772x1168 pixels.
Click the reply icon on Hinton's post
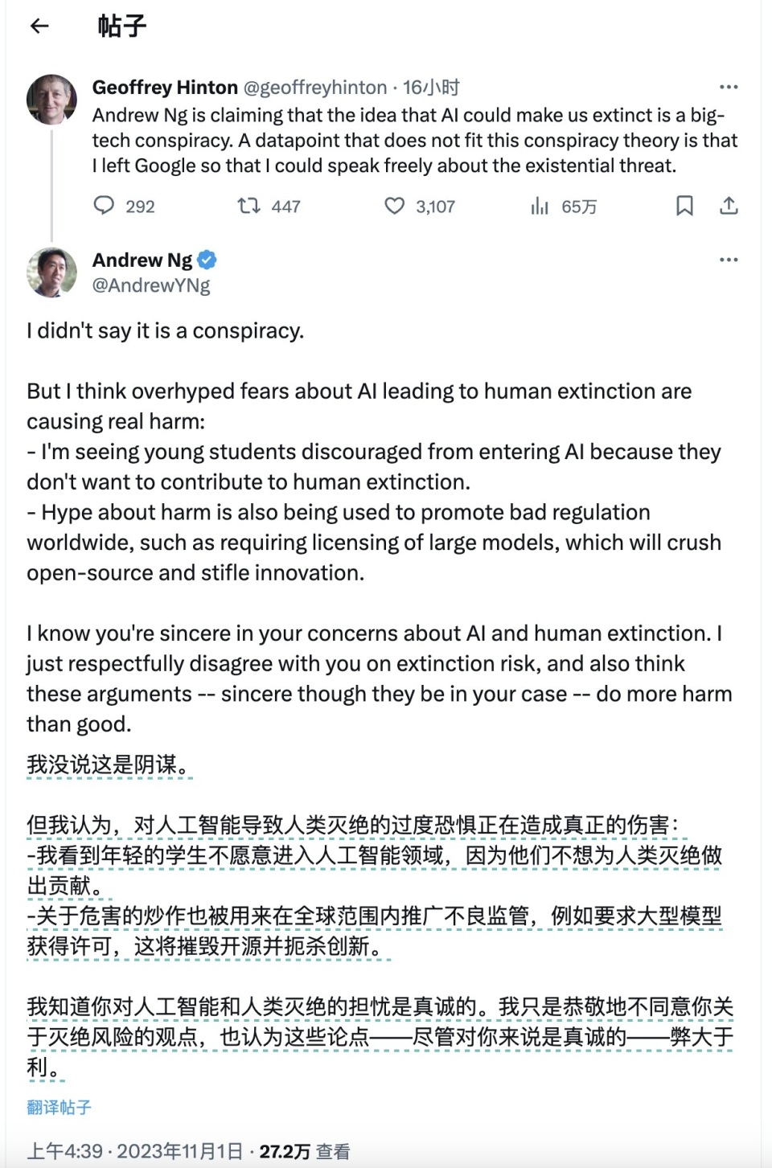point(105,207)
